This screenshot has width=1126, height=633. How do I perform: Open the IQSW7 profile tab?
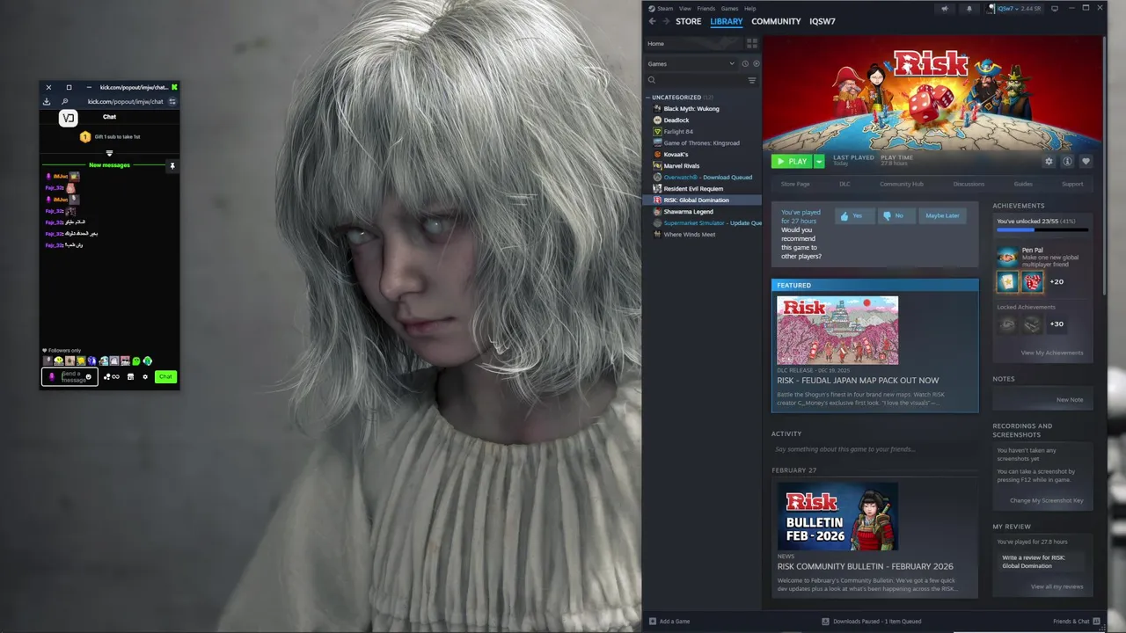click(823, 21)
